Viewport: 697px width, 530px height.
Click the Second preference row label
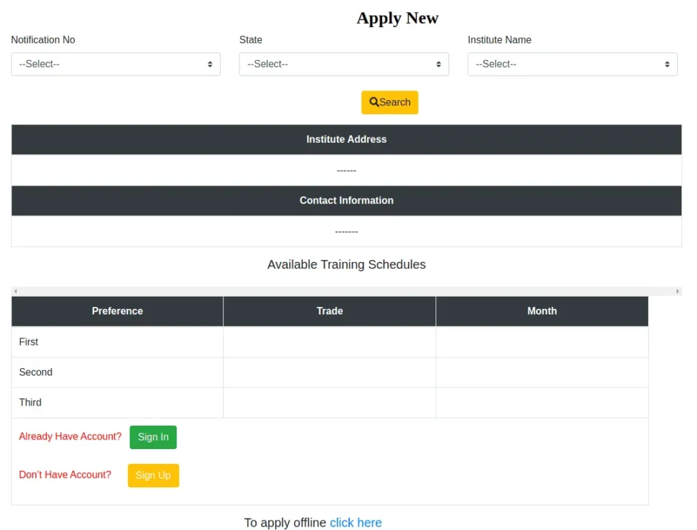pos(36,372)
